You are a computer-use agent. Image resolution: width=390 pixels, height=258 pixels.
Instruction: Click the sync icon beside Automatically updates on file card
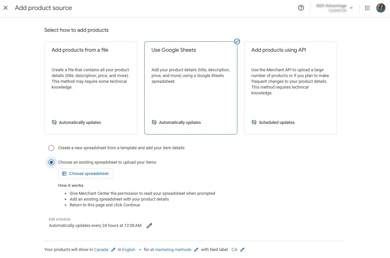pos(54,122)
